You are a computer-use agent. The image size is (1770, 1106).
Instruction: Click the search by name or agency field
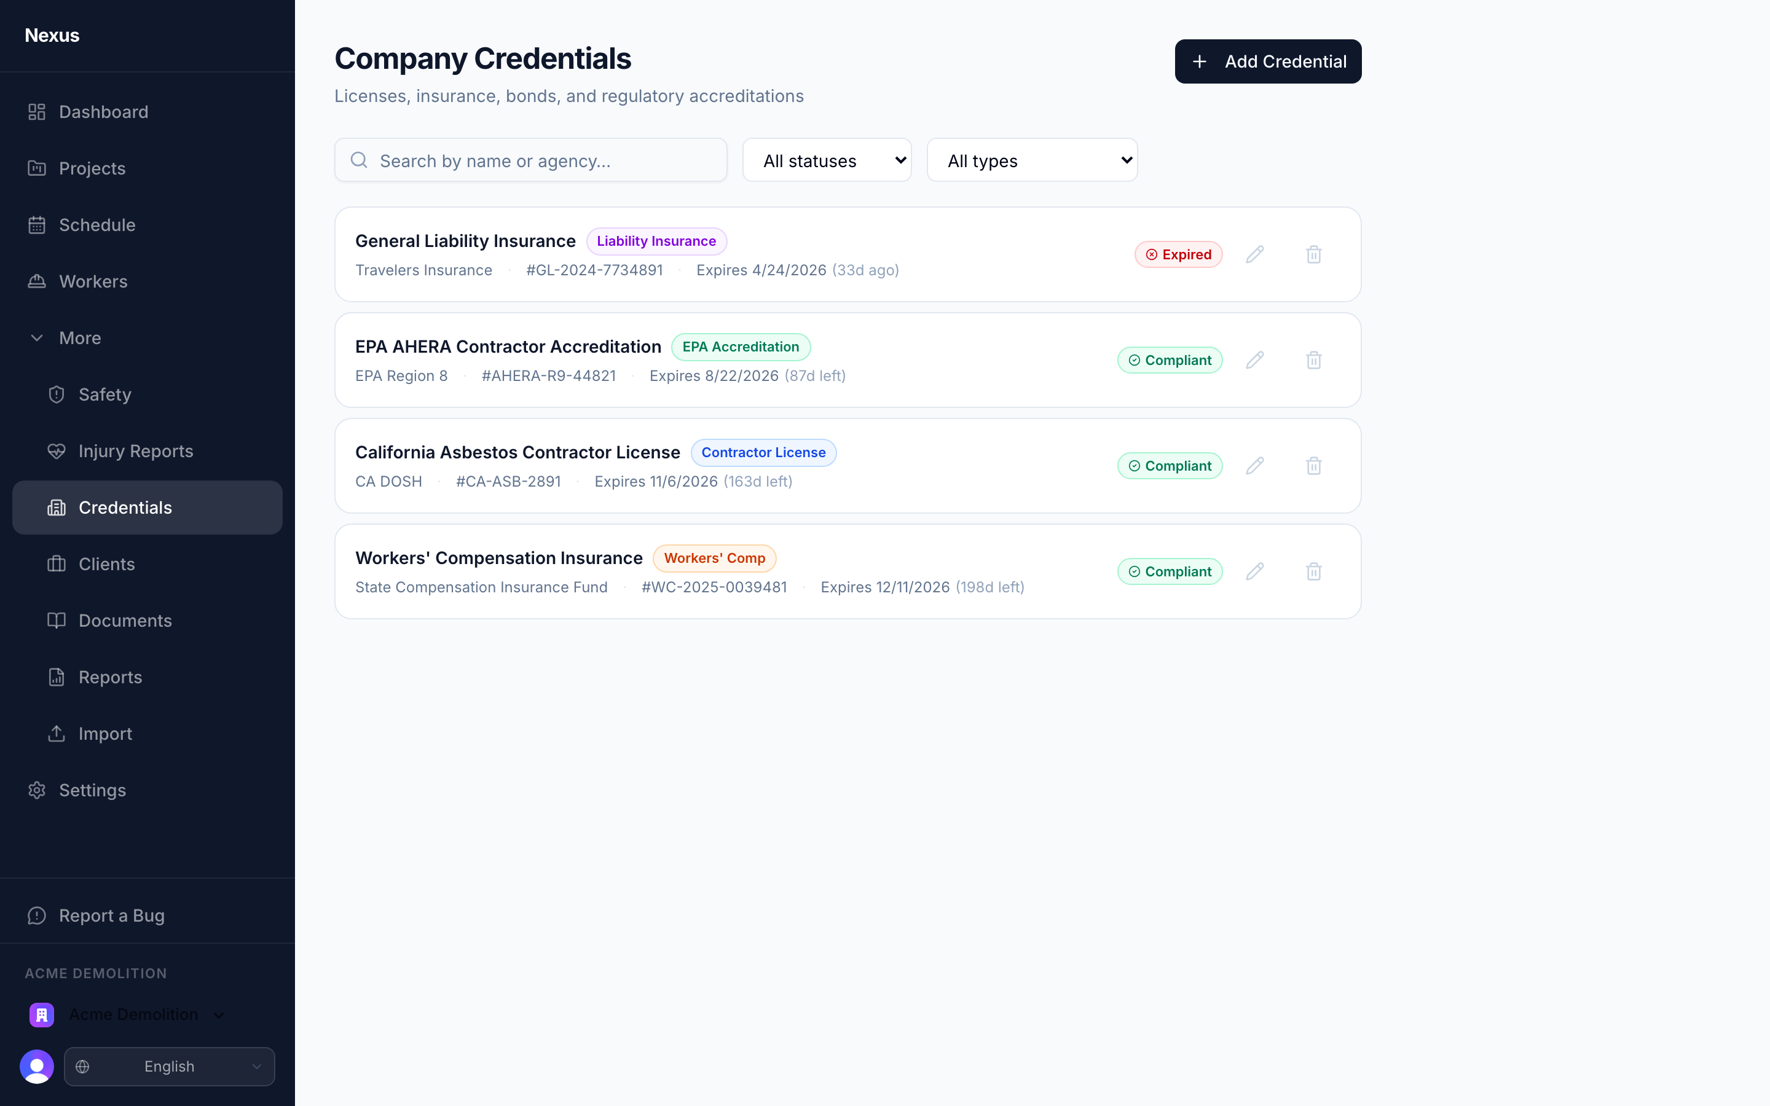[530, 160]
